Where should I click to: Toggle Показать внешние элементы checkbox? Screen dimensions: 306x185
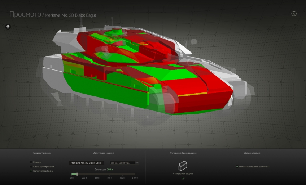click(x=237, y=167)
